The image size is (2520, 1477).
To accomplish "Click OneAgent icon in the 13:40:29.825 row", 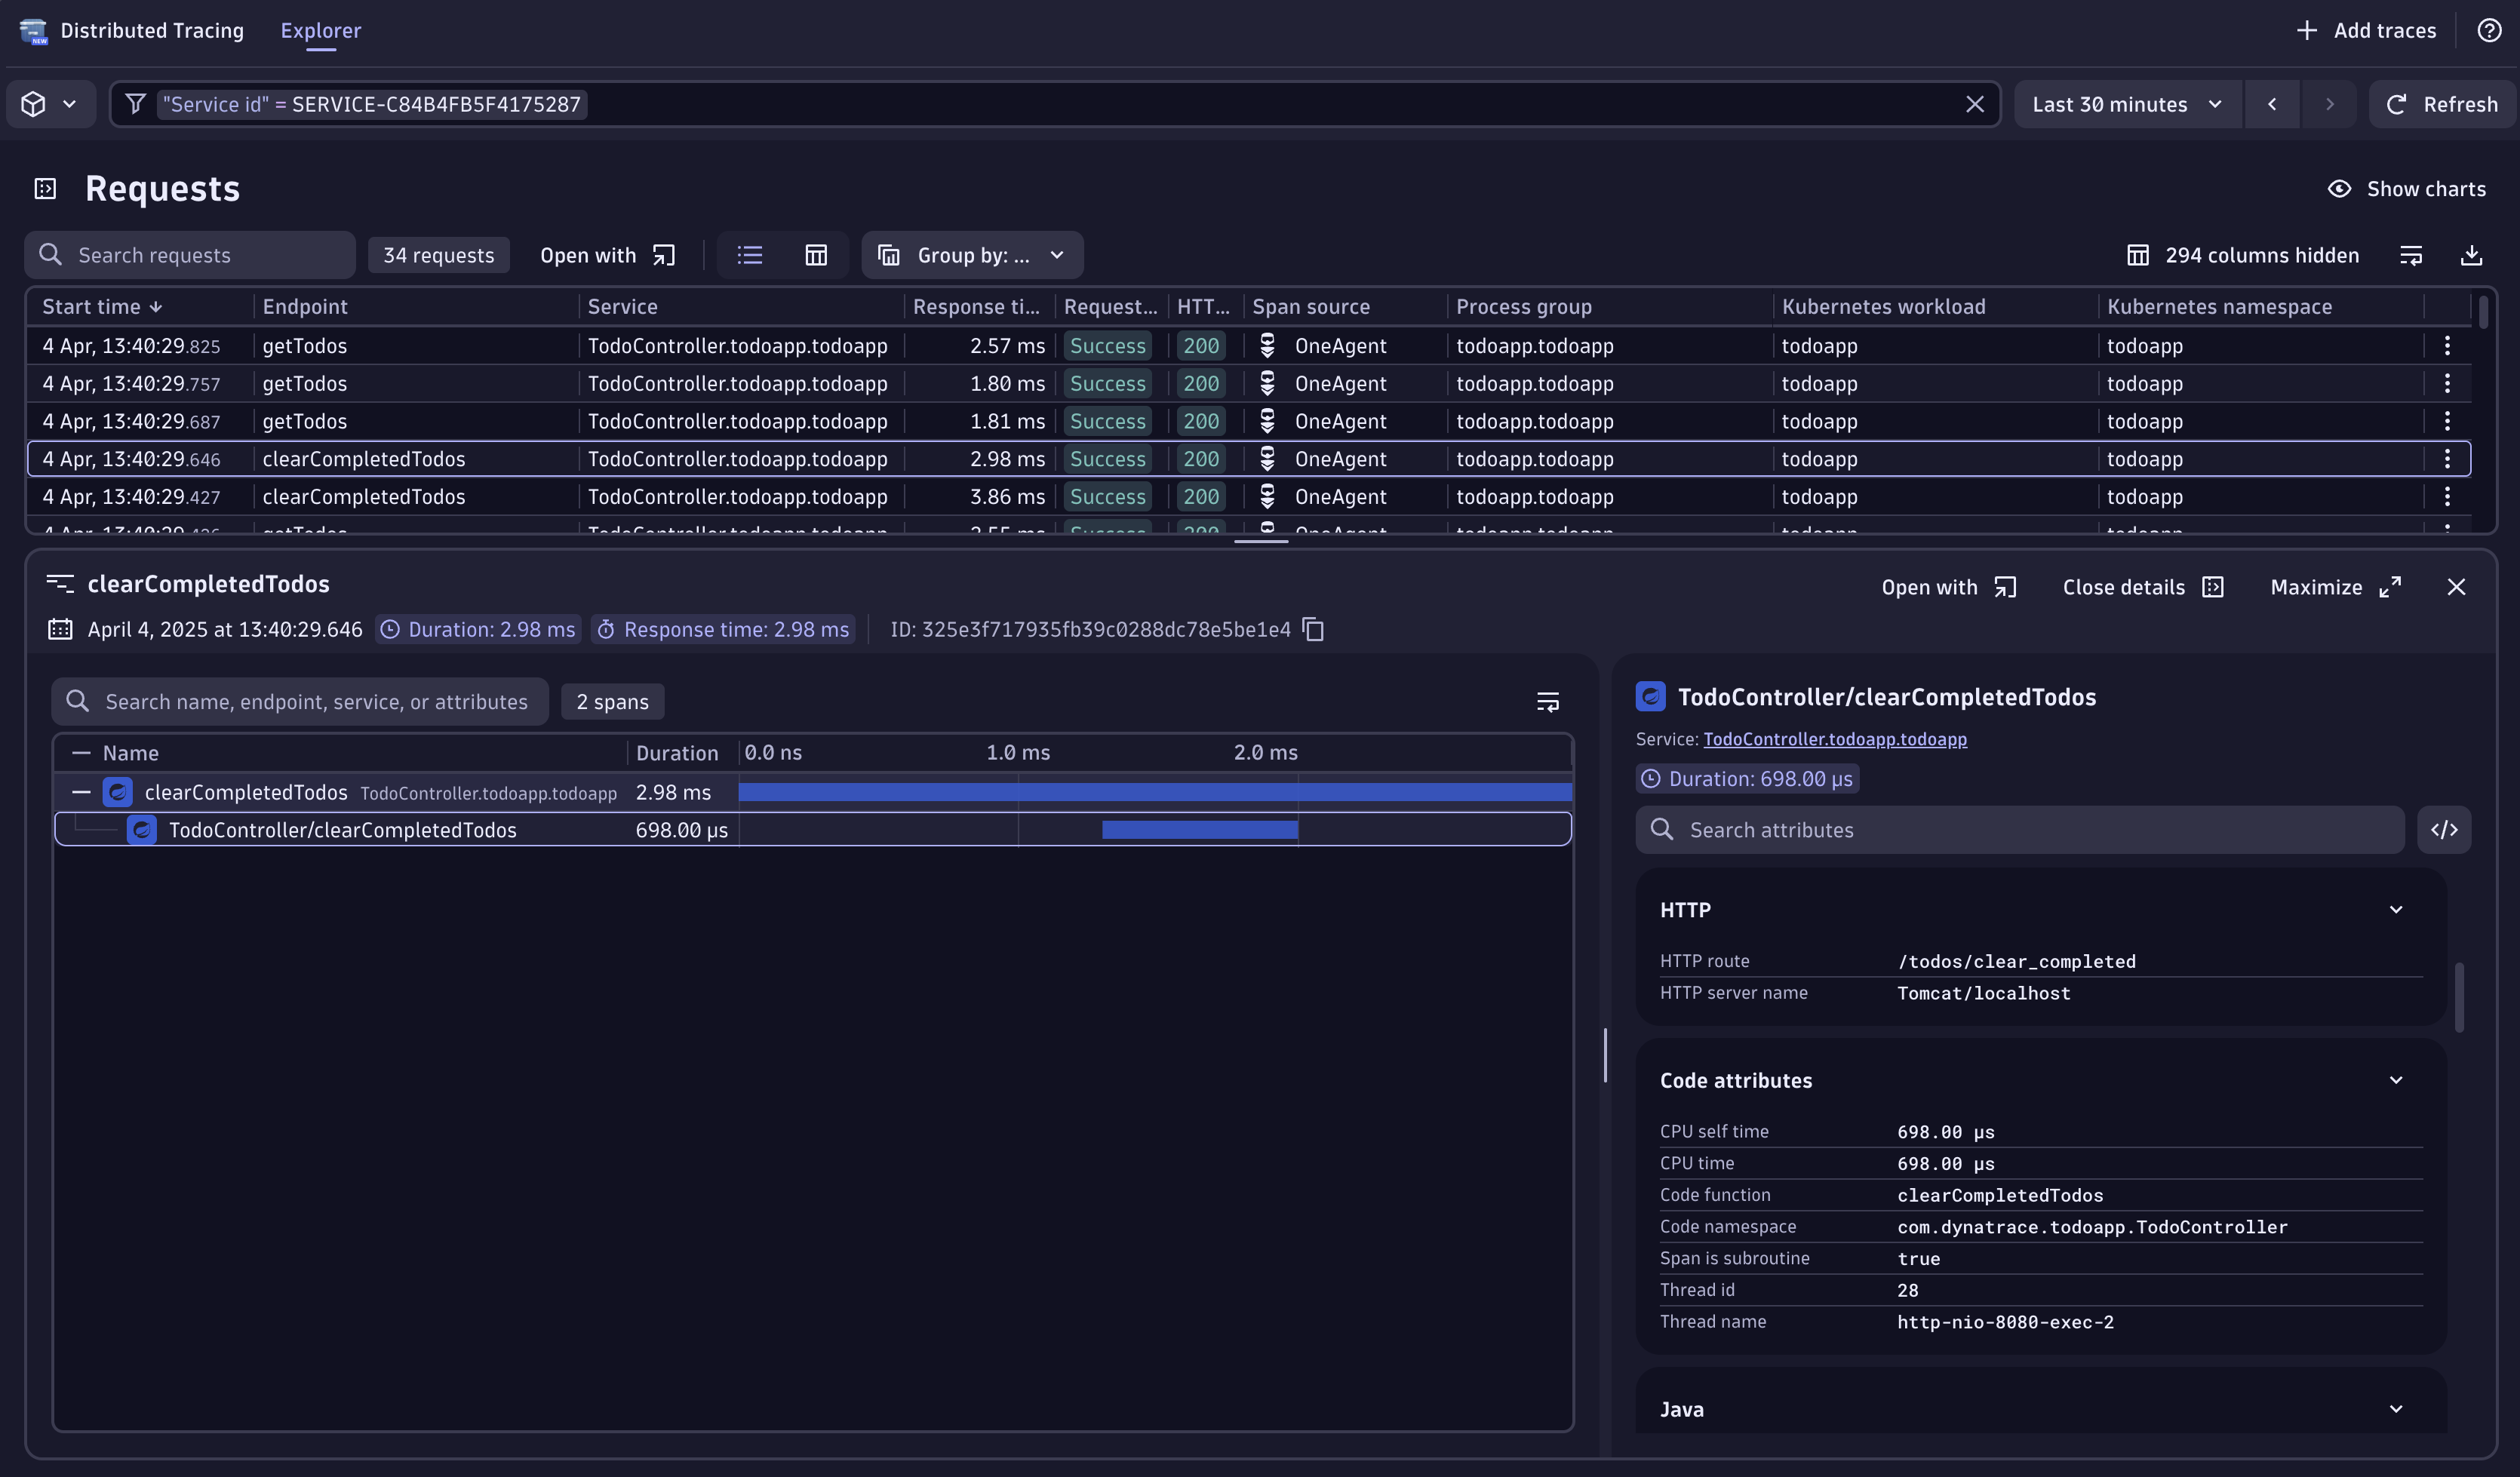I will tap(1267, 346).
